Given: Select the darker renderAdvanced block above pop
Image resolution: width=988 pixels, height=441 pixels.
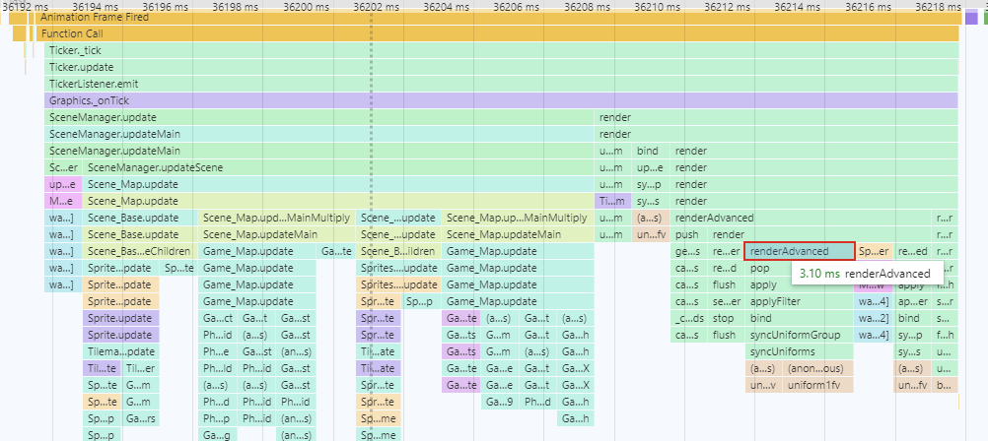Looking at the screenshot, I should [799, 251].
